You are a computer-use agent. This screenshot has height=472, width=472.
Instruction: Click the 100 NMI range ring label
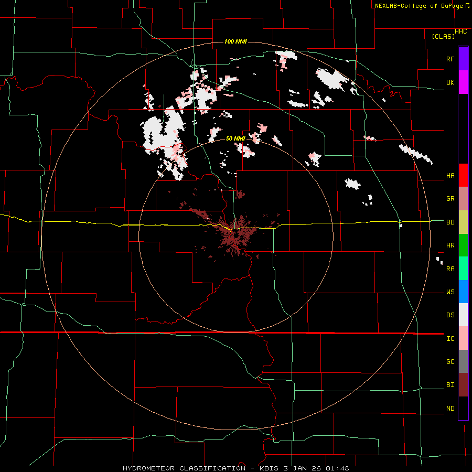click(x=235, y=41)
